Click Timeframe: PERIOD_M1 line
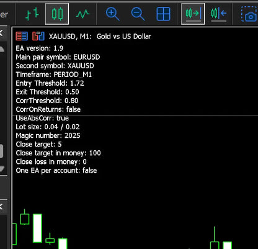The height and width of the screenshot is (249, 258). (x=54, y=75)
